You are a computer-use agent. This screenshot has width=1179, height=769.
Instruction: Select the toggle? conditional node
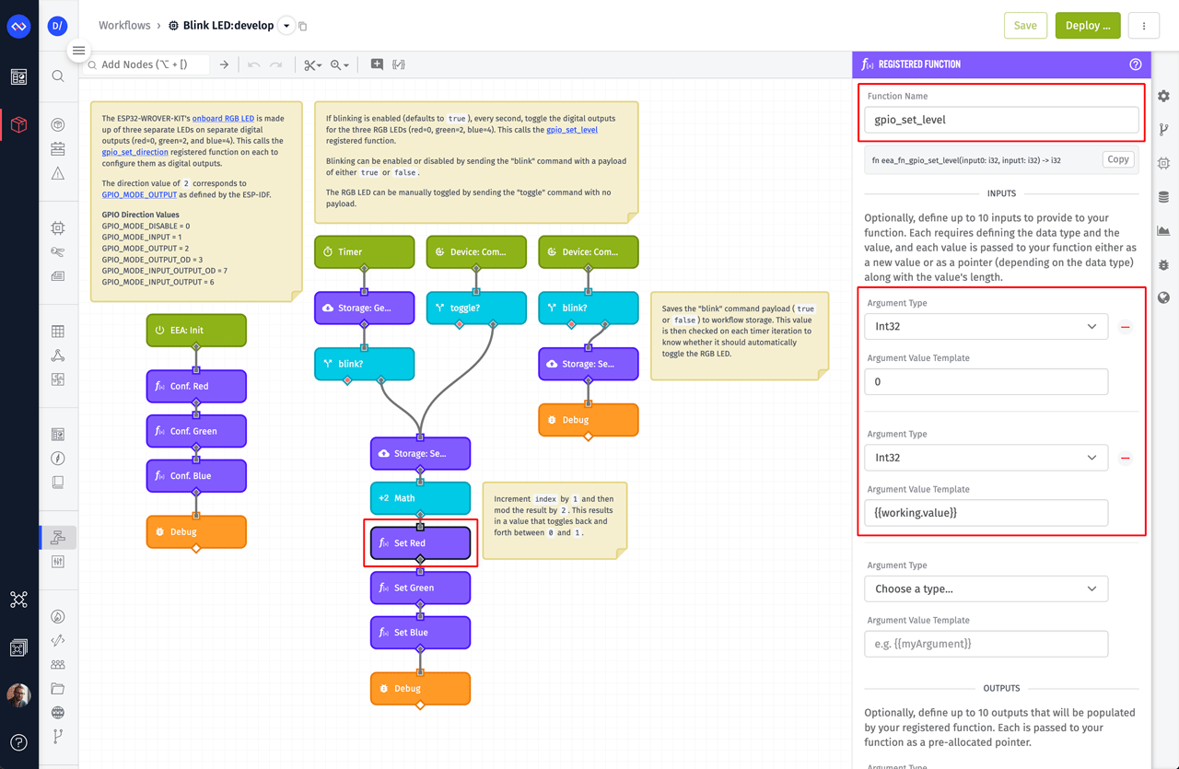point(476,308)
